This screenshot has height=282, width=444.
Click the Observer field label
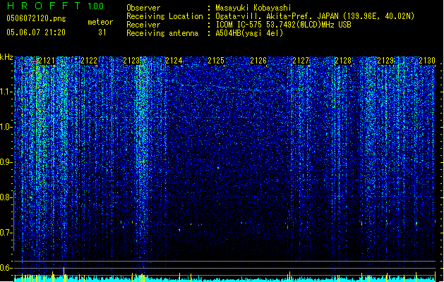pyautogui.click(x=143, y=8)
